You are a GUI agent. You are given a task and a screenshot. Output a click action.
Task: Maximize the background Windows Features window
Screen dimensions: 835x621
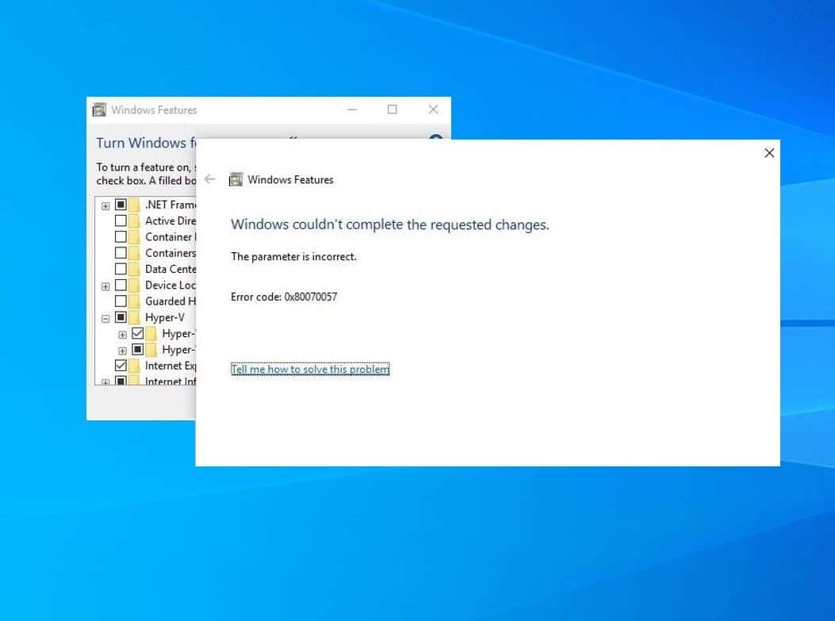point(393,109)
